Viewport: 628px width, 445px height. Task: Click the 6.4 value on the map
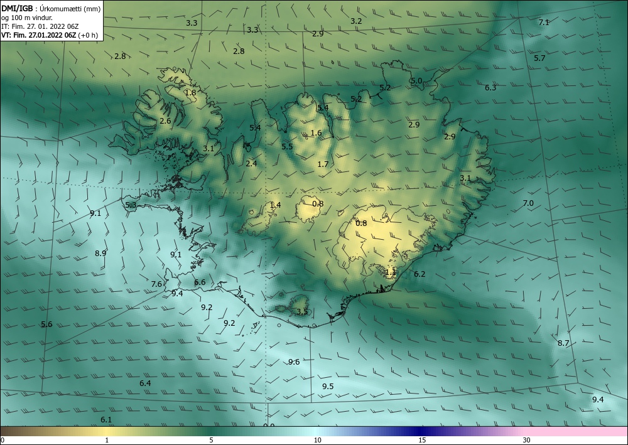145,383
